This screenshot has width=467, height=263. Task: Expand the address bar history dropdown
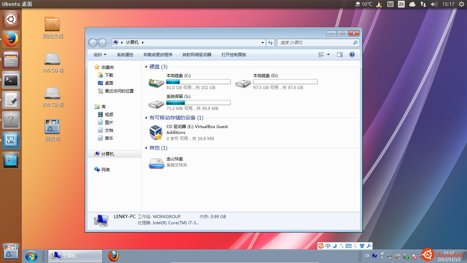263,43
